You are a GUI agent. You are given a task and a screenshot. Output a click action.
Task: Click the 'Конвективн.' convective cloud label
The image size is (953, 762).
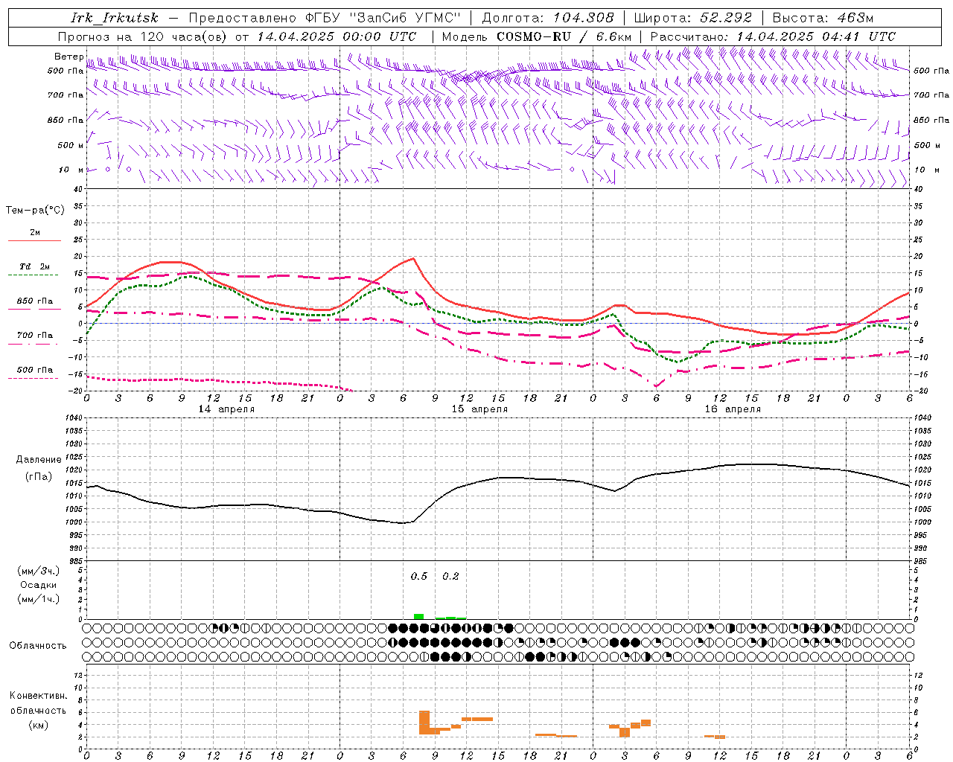[39, 696]
